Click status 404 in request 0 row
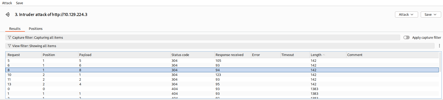This screenshot has height=100, width=443. pyautogui.click(x=174, y=89)
